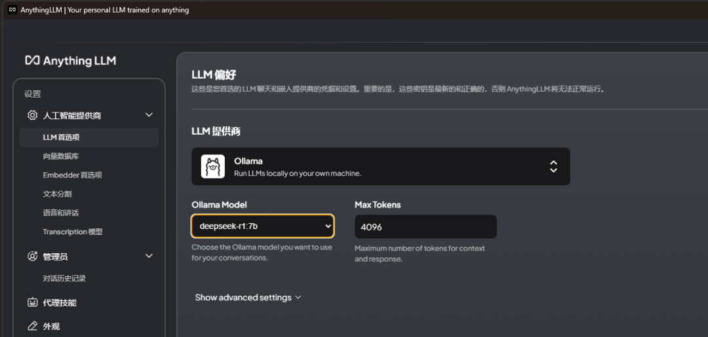This screenshot has width=708, height=337.
Task: Click the Ollama Model label
Action: 220,205
